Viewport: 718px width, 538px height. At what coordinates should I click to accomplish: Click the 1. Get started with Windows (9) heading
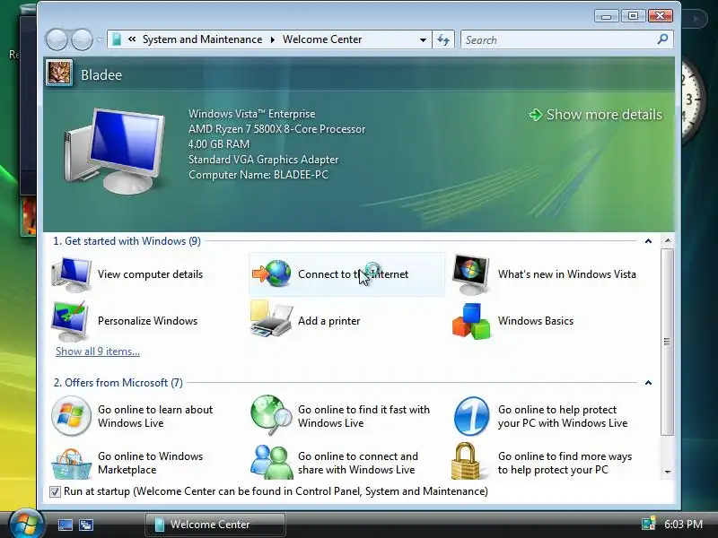(127, 241)
